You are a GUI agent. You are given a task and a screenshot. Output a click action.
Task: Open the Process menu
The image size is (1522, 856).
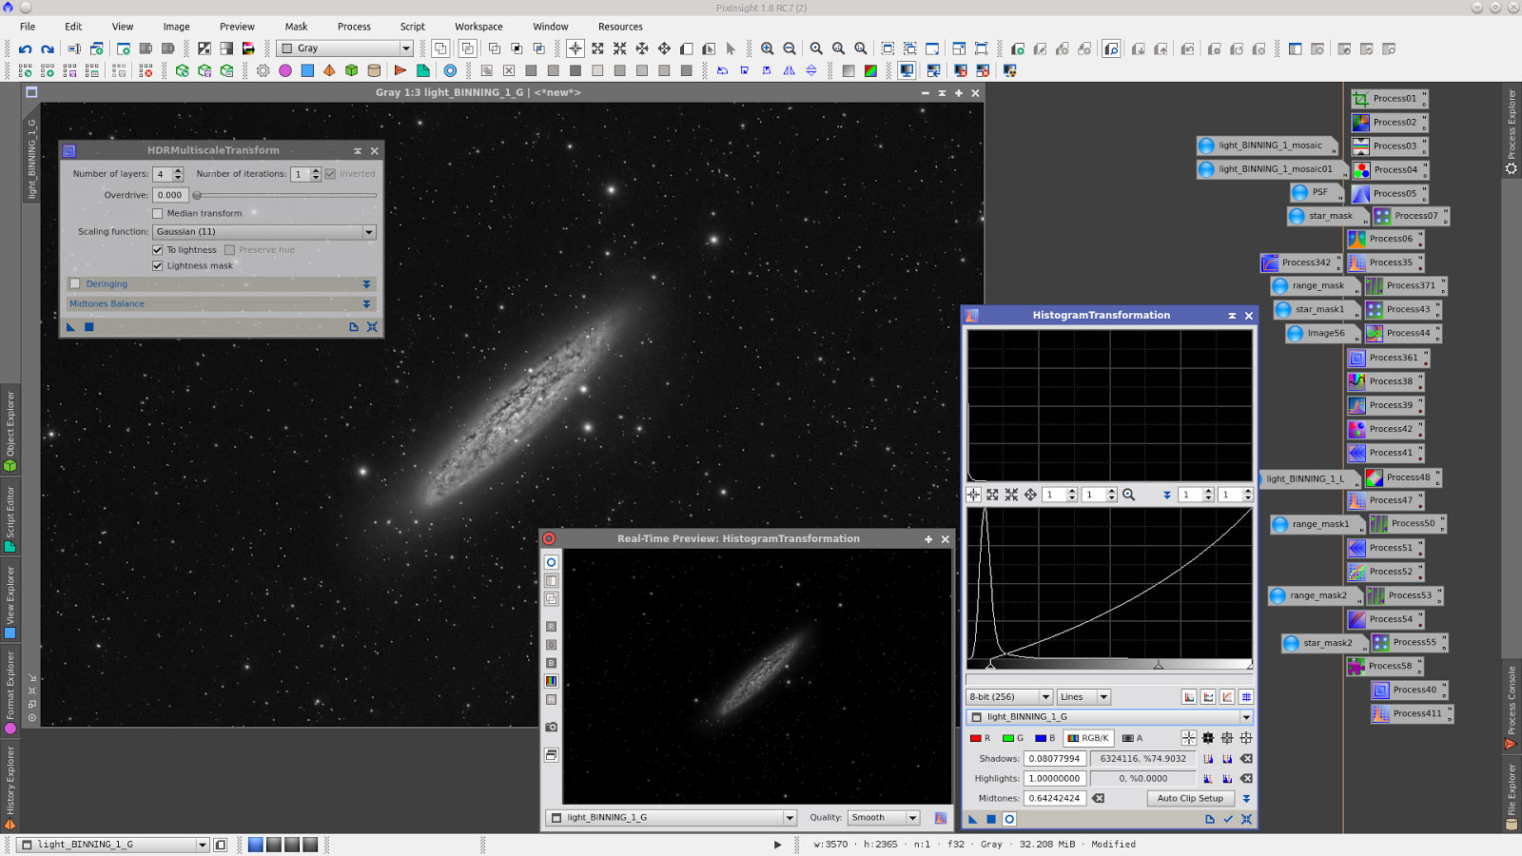(x=354, y=26)
